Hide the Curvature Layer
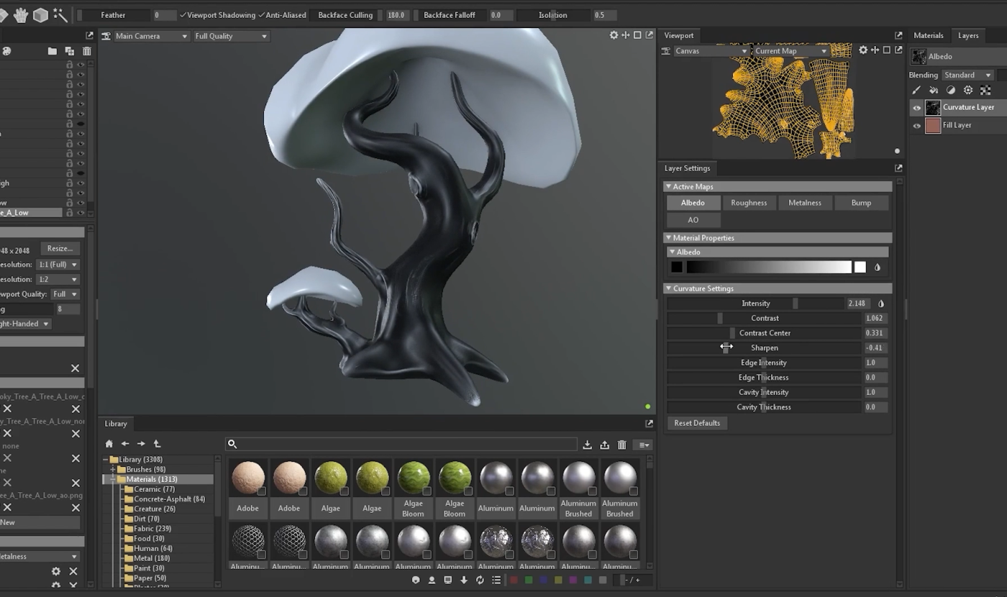Image resolution: width=1007 pixels, height=597 pixels. [916, 107]
